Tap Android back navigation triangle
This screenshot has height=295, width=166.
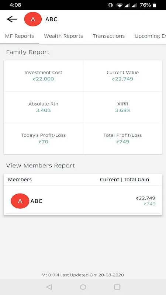pos(49,287)
